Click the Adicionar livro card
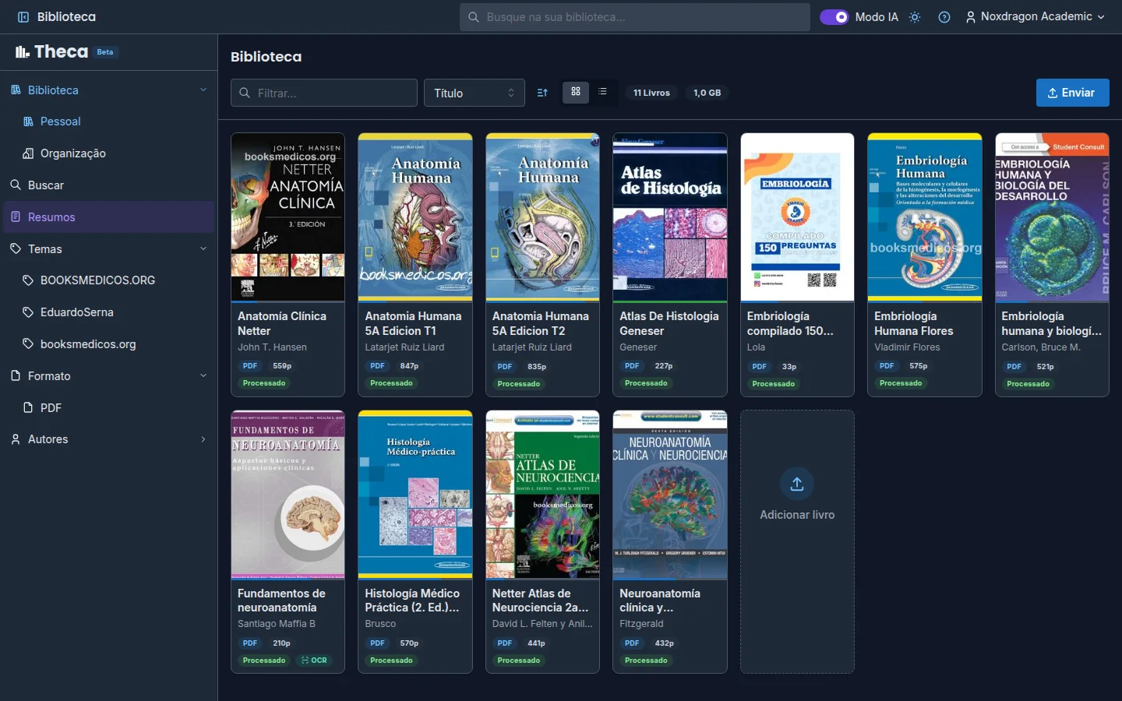This screenshot has width=1122, height=701. [797, 541]
